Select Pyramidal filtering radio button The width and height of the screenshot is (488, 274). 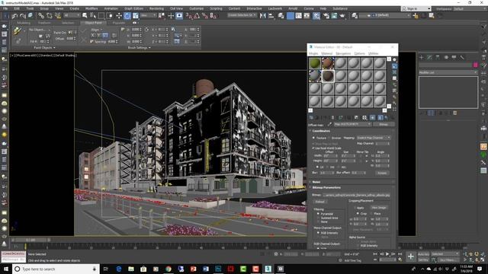point(318,214)
